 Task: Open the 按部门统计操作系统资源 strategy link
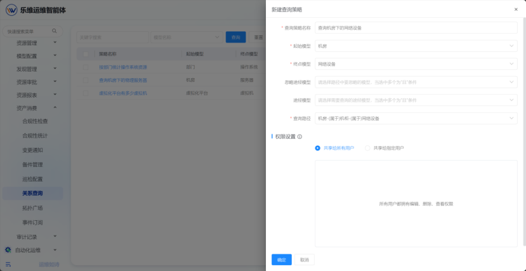(123, 67)
